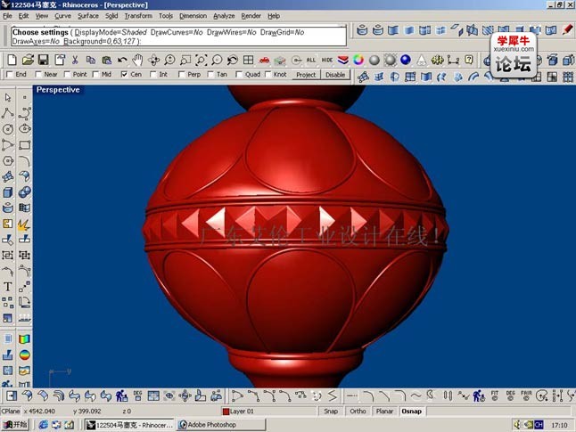Select the Pan hand tool
The width and height of the screenshot is (576, 432).
[137, 60]
